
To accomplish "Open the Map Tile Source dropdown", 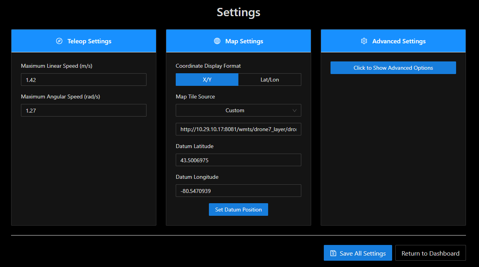I will (x=238, y=110).
